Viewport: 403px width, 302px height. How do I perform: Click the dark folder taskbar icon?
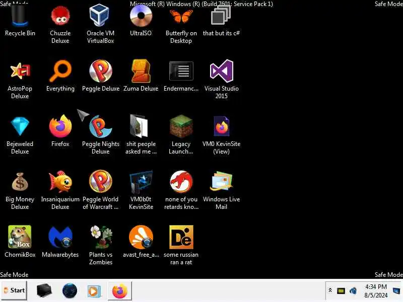(44, 291)
